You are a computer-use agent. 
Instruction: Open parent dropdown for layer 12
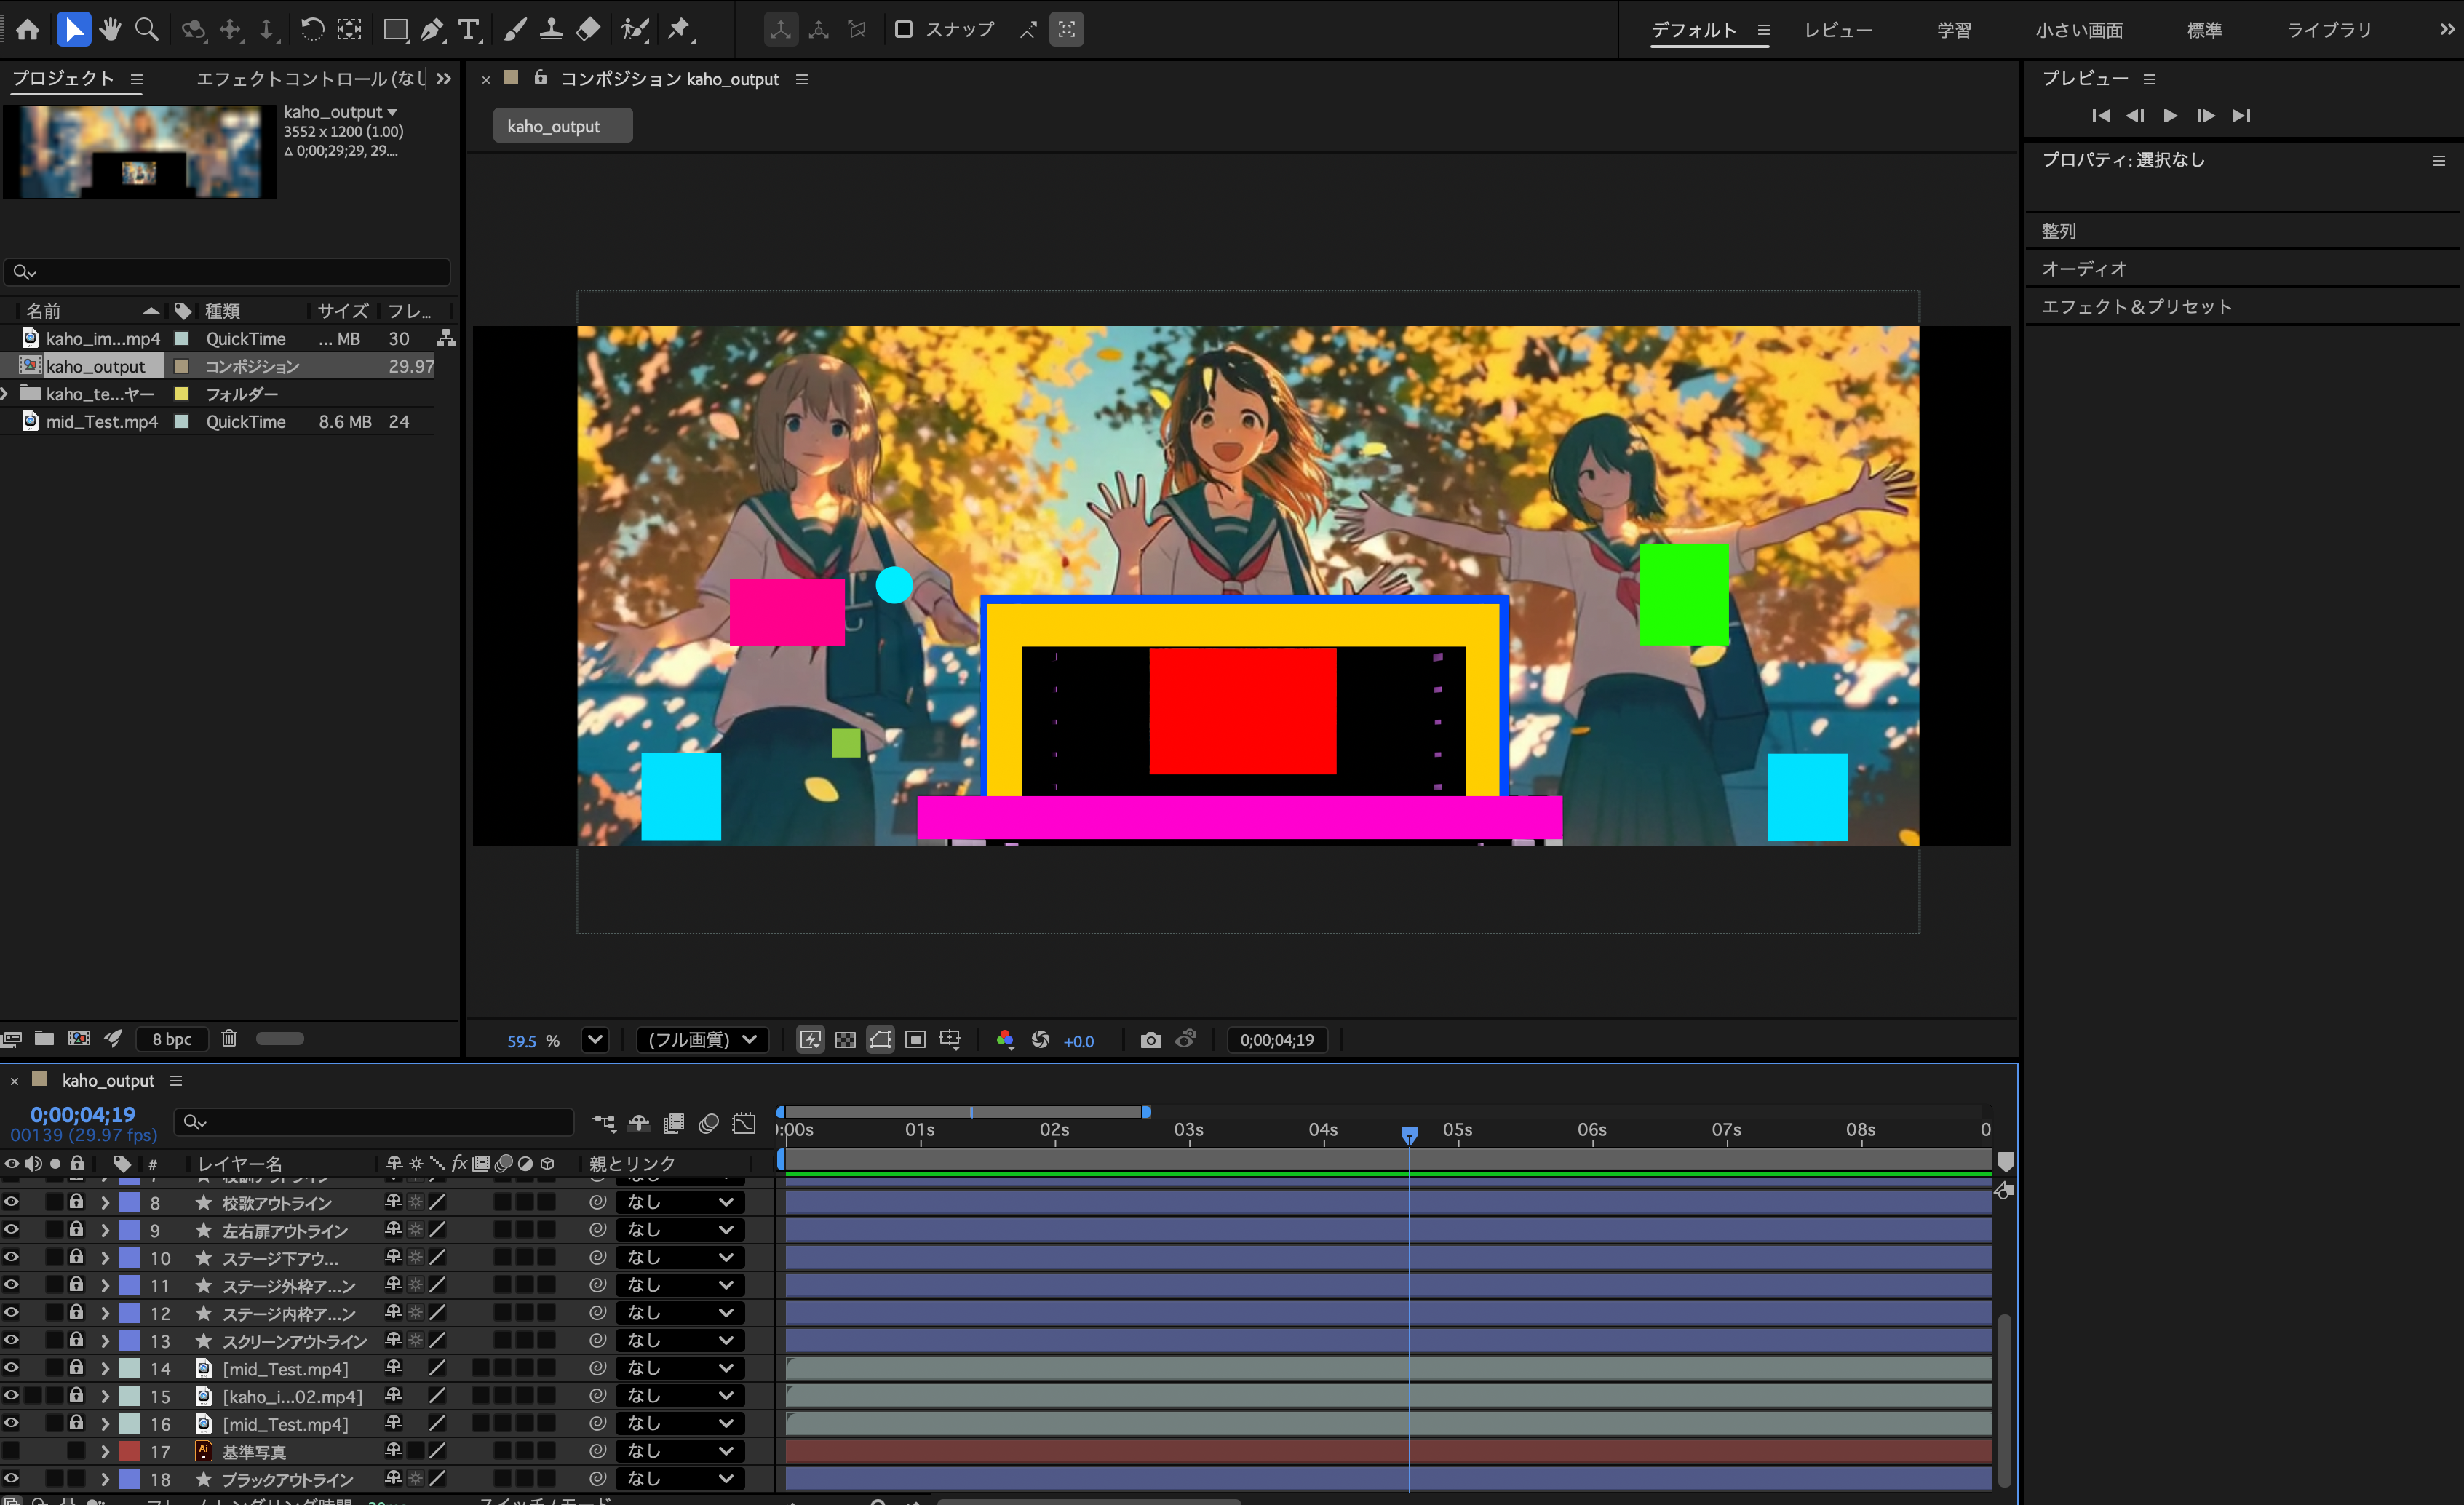point(680,1313)
